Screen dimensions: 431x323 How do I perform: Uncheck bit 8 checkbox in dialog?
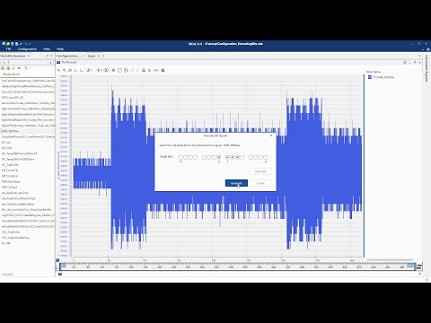(219, 157)
